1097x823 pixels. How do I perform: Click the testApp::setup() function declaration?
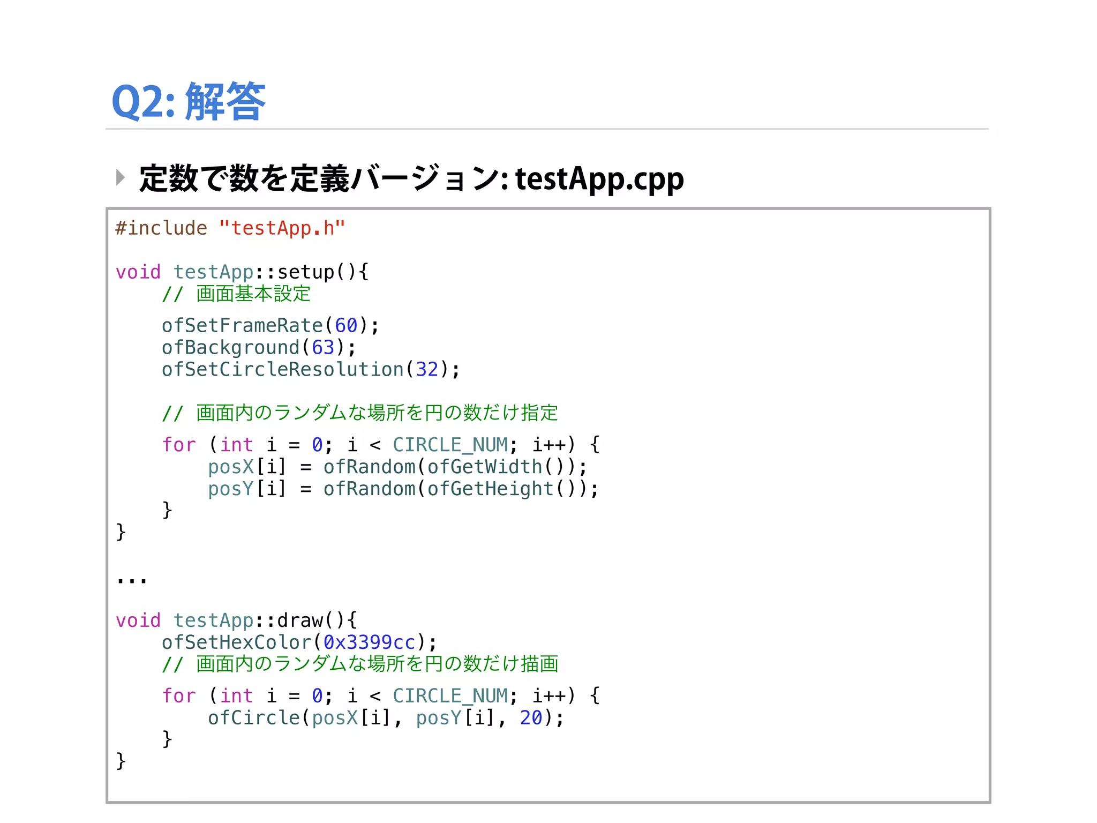tap(242, 272)
